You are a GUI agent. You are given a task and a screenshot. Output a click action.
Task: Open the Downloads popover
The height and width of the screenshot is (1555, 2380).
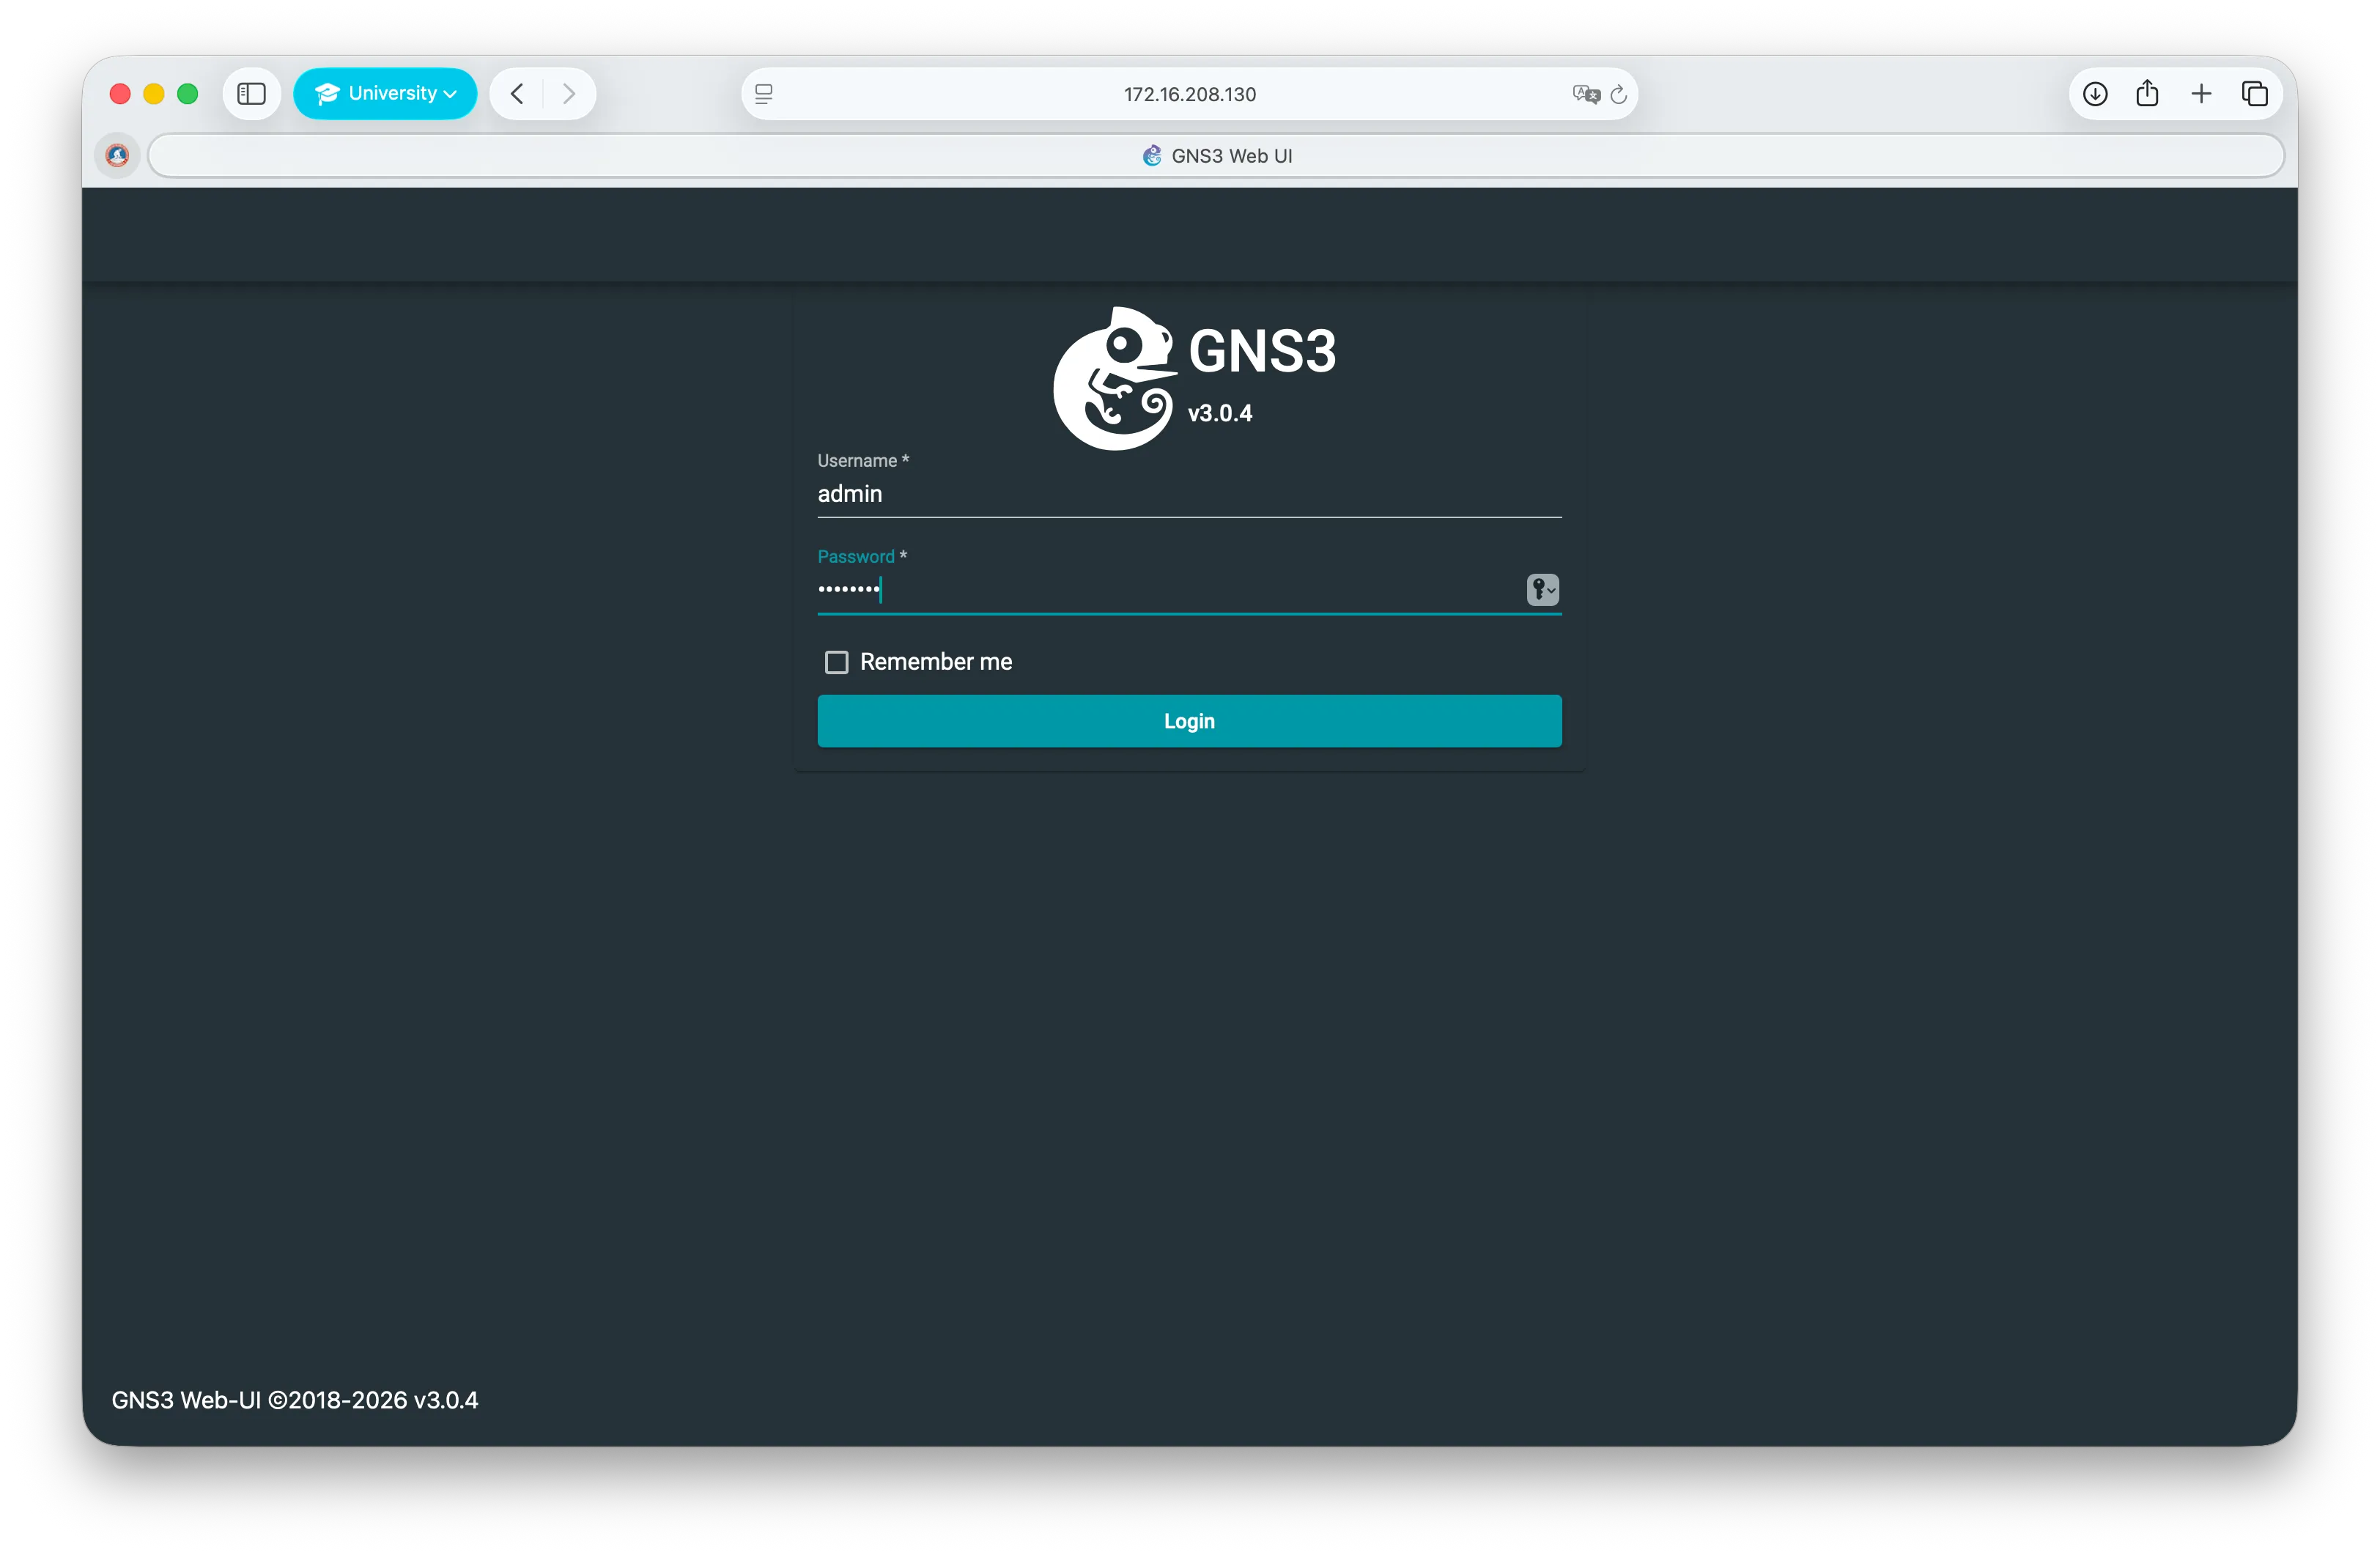(2095, 93)
